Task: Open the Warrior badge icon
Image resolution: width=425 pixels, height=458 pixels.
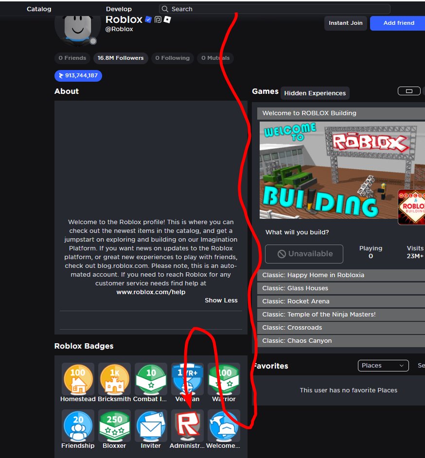Action: tap(224, 379)
